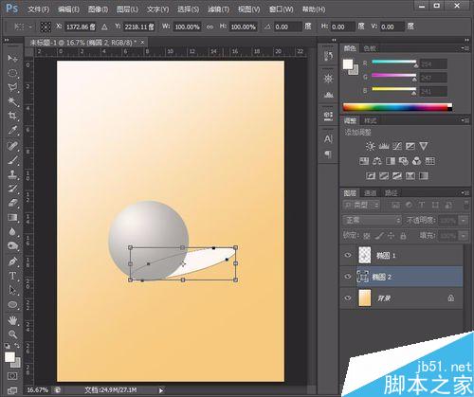Toggle lock transparent pixels

point(367,236)
